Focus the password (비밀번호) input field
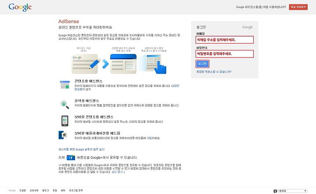 coord(225,54)
